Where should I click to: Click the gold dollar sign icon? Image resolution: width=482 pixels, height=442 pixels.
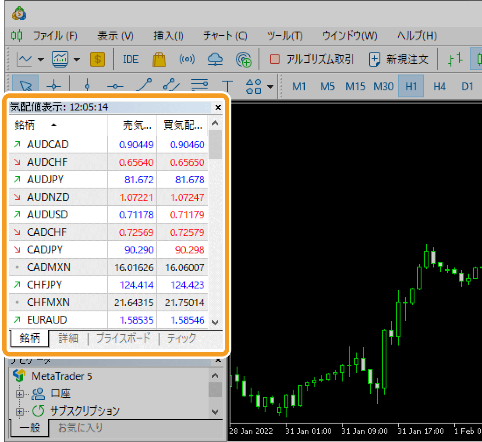click(x=98, y=59)
